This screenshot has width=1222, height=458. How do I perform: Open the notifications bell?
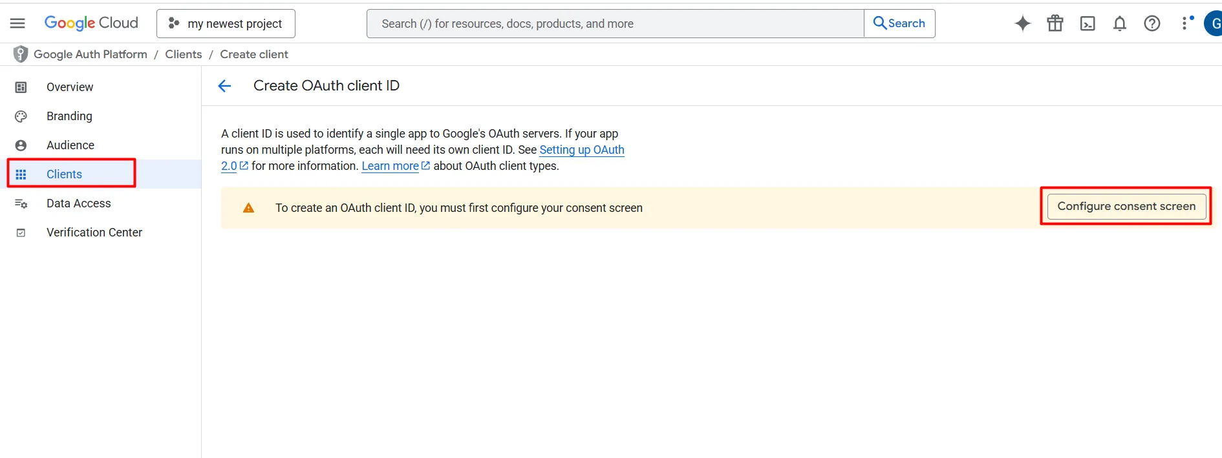click(1120, 23)
